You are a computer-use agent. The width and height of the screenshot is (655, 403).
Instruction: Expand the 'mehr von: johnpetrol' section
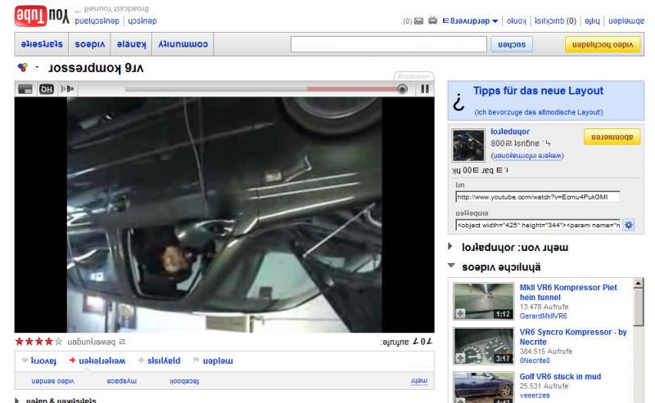[x=451, y=246]
